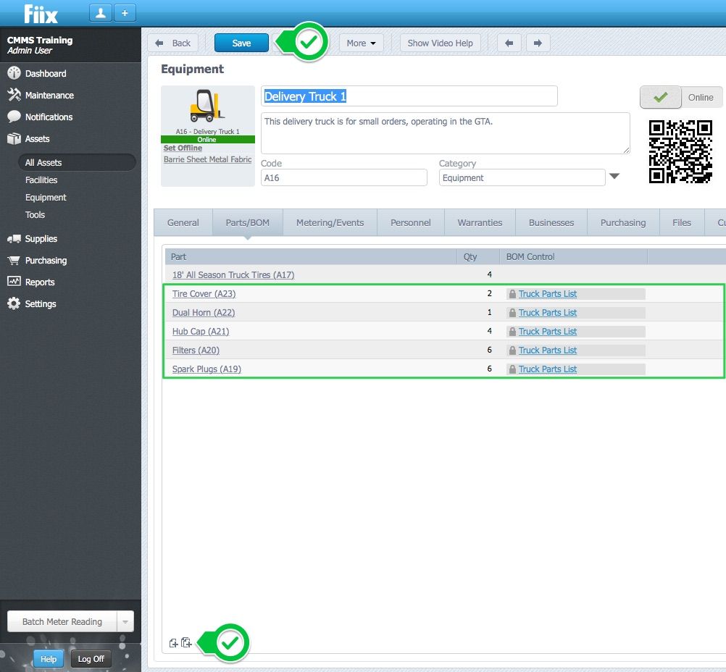Switch to the General tab
Viewport: 726px width, 672px height.
(x=183, y=222)
